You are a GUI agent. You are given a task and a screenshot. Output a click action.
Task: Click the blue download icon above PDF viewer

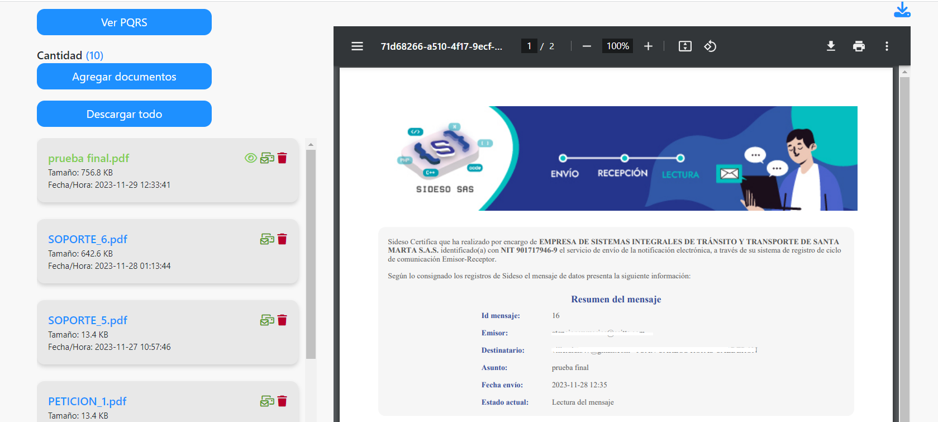pos(902,10)
